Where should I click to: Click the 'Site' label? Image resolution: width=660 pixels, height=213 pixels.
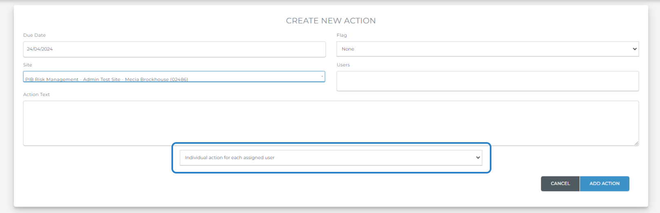27,65
